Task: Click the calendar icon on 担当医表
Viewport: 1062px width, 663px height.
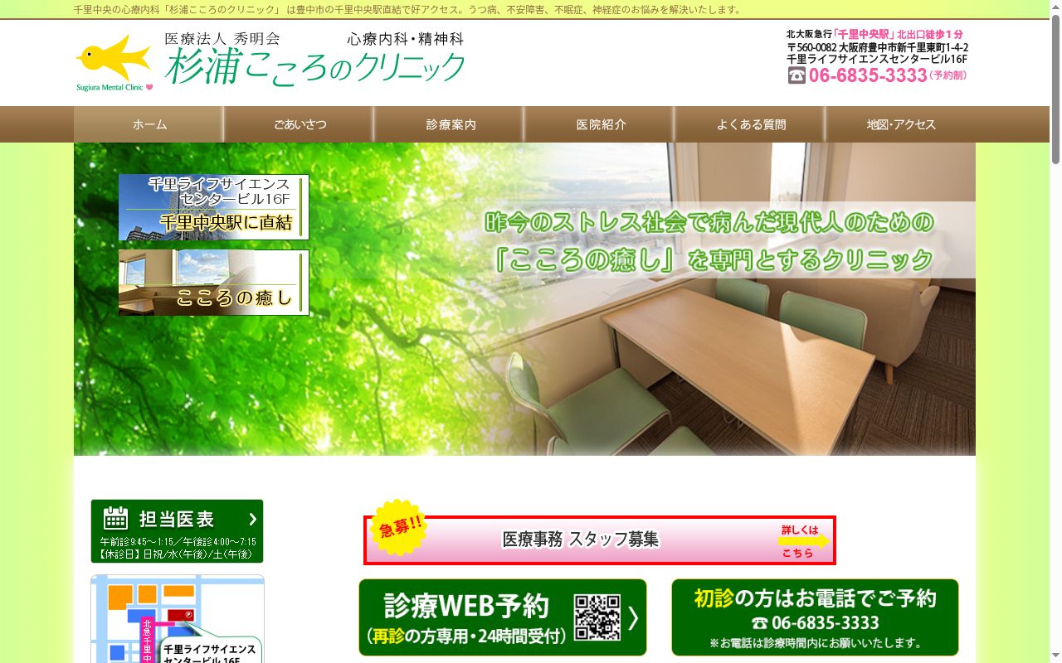Action: click(115, 518)
